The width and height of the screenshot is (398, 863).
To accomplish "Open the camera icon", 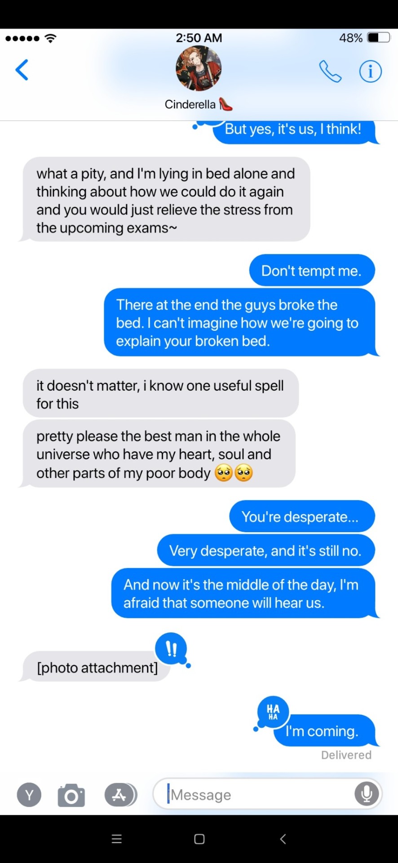I will pyautogui.click(x=71, y=795).
